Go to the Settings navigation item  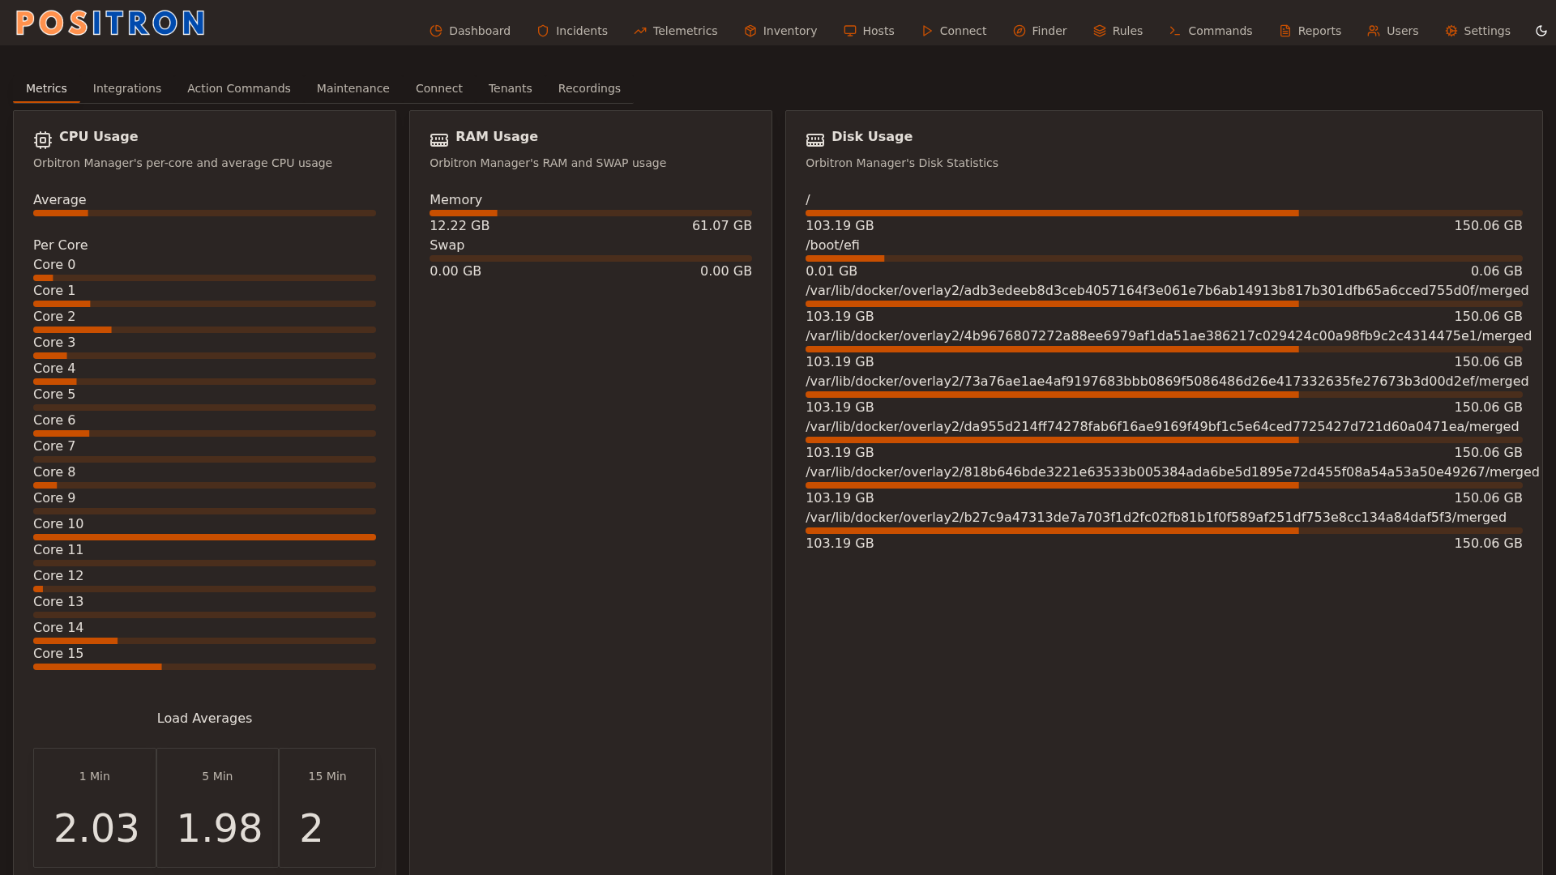1478,31
